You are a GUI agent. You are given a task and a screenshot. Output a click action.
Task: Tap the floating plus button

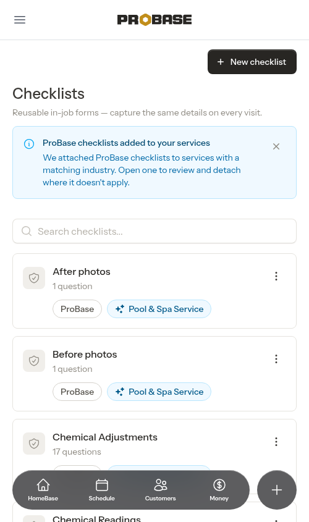(x=277, y=490)
